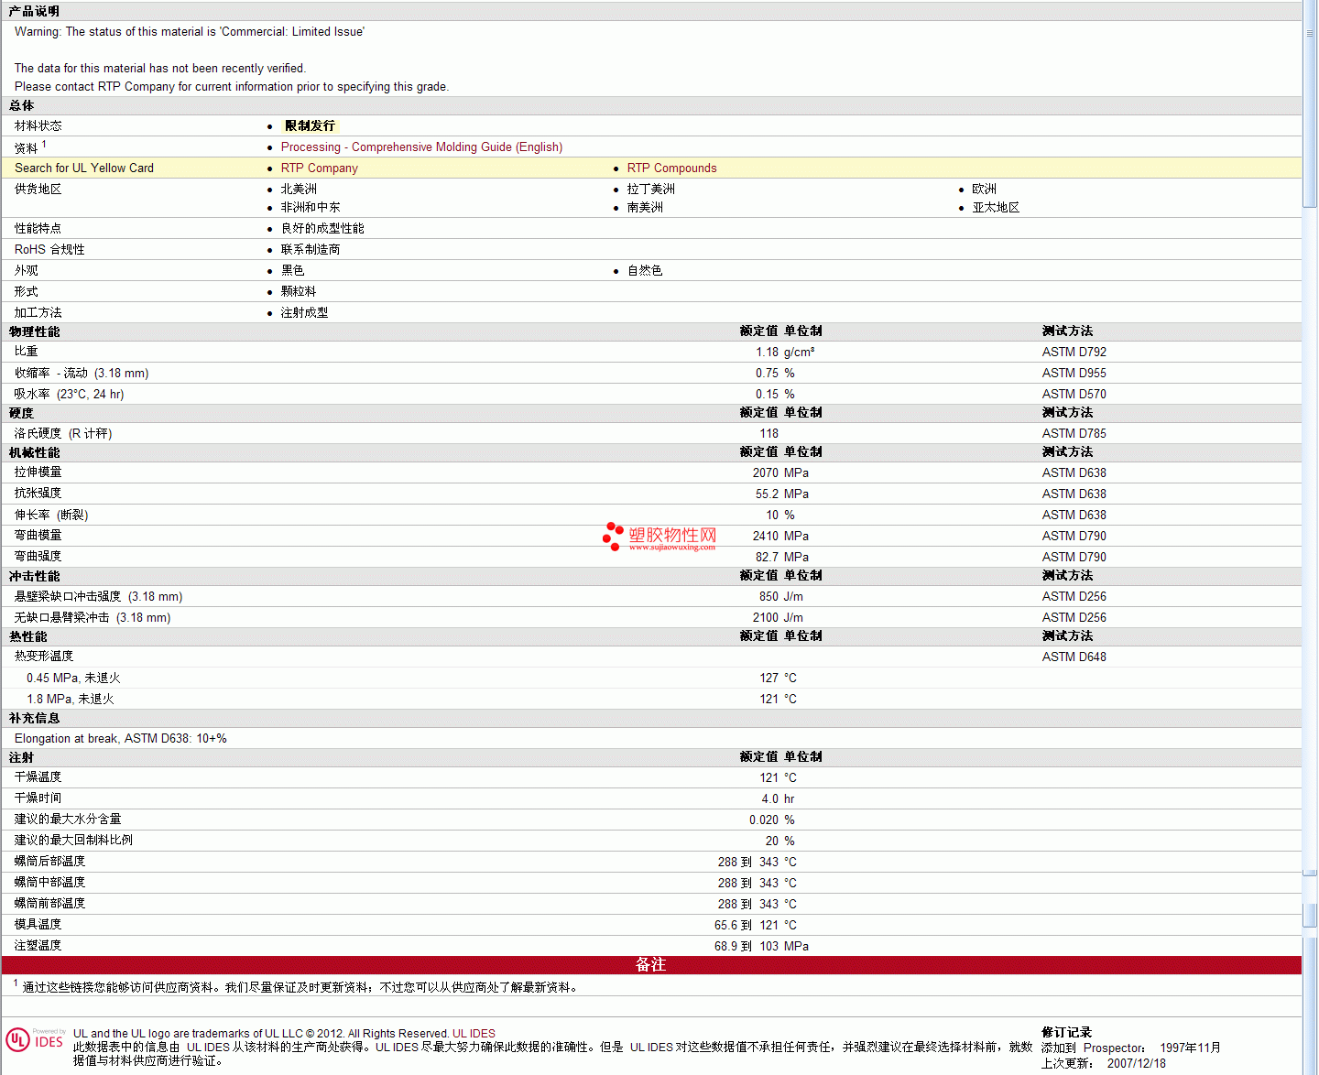Select the 干燥时间 row label
The width and height of the screenshot is (1319, 1075).
click(x=38, y=798)
